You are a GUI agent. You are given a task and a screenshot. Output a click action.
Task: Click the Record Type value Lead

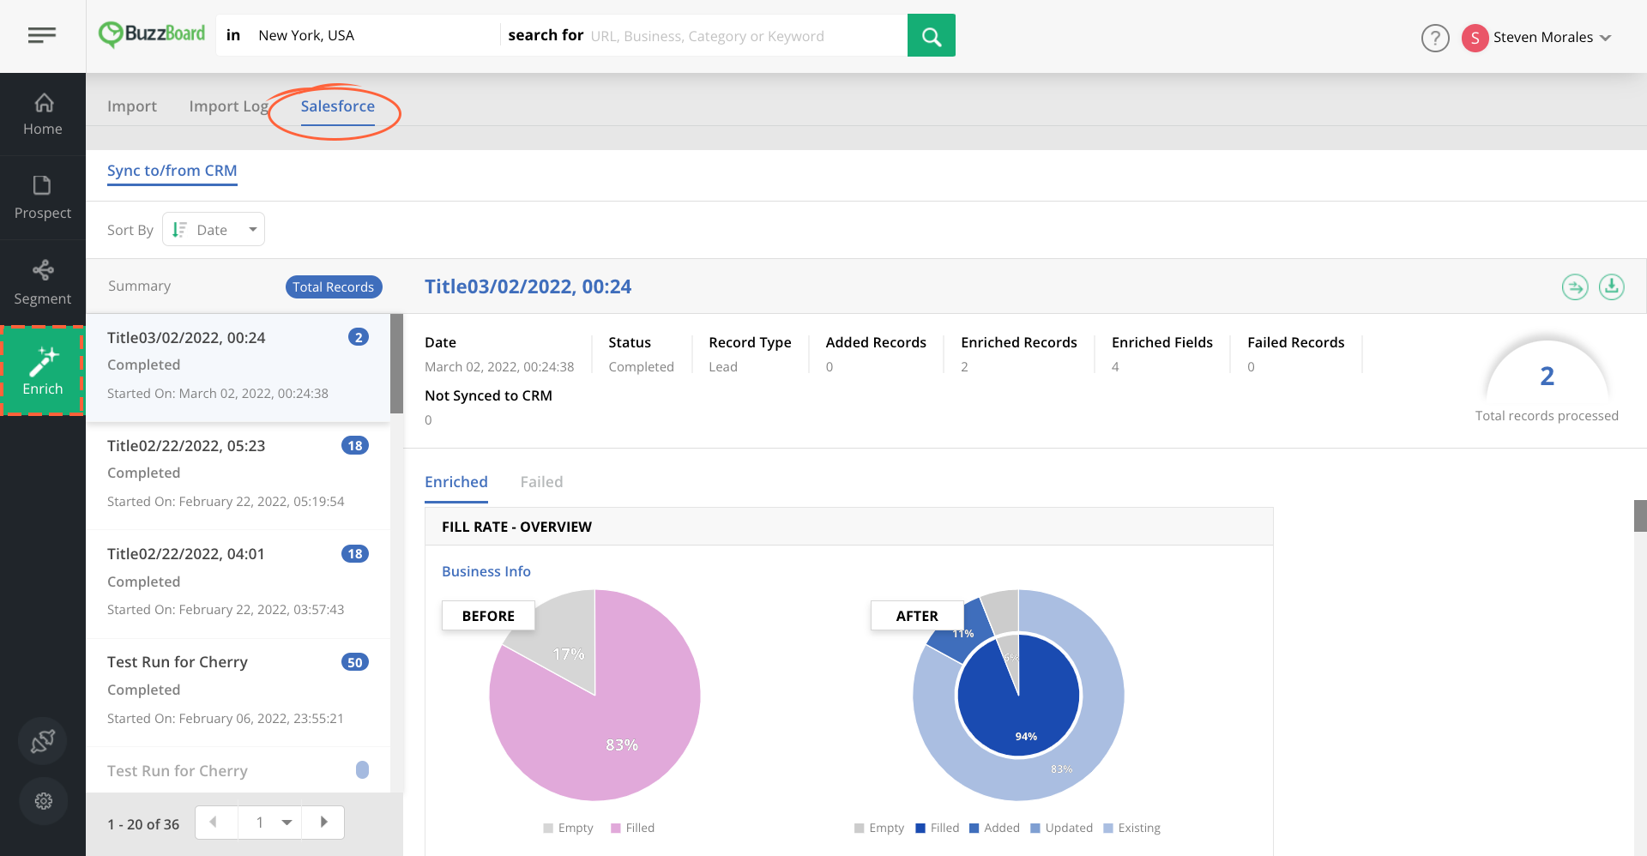(723, 367)
